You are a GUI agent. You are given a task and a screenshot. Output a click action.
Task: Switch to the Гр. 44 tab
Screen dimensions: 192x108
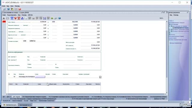coord(26,101)
